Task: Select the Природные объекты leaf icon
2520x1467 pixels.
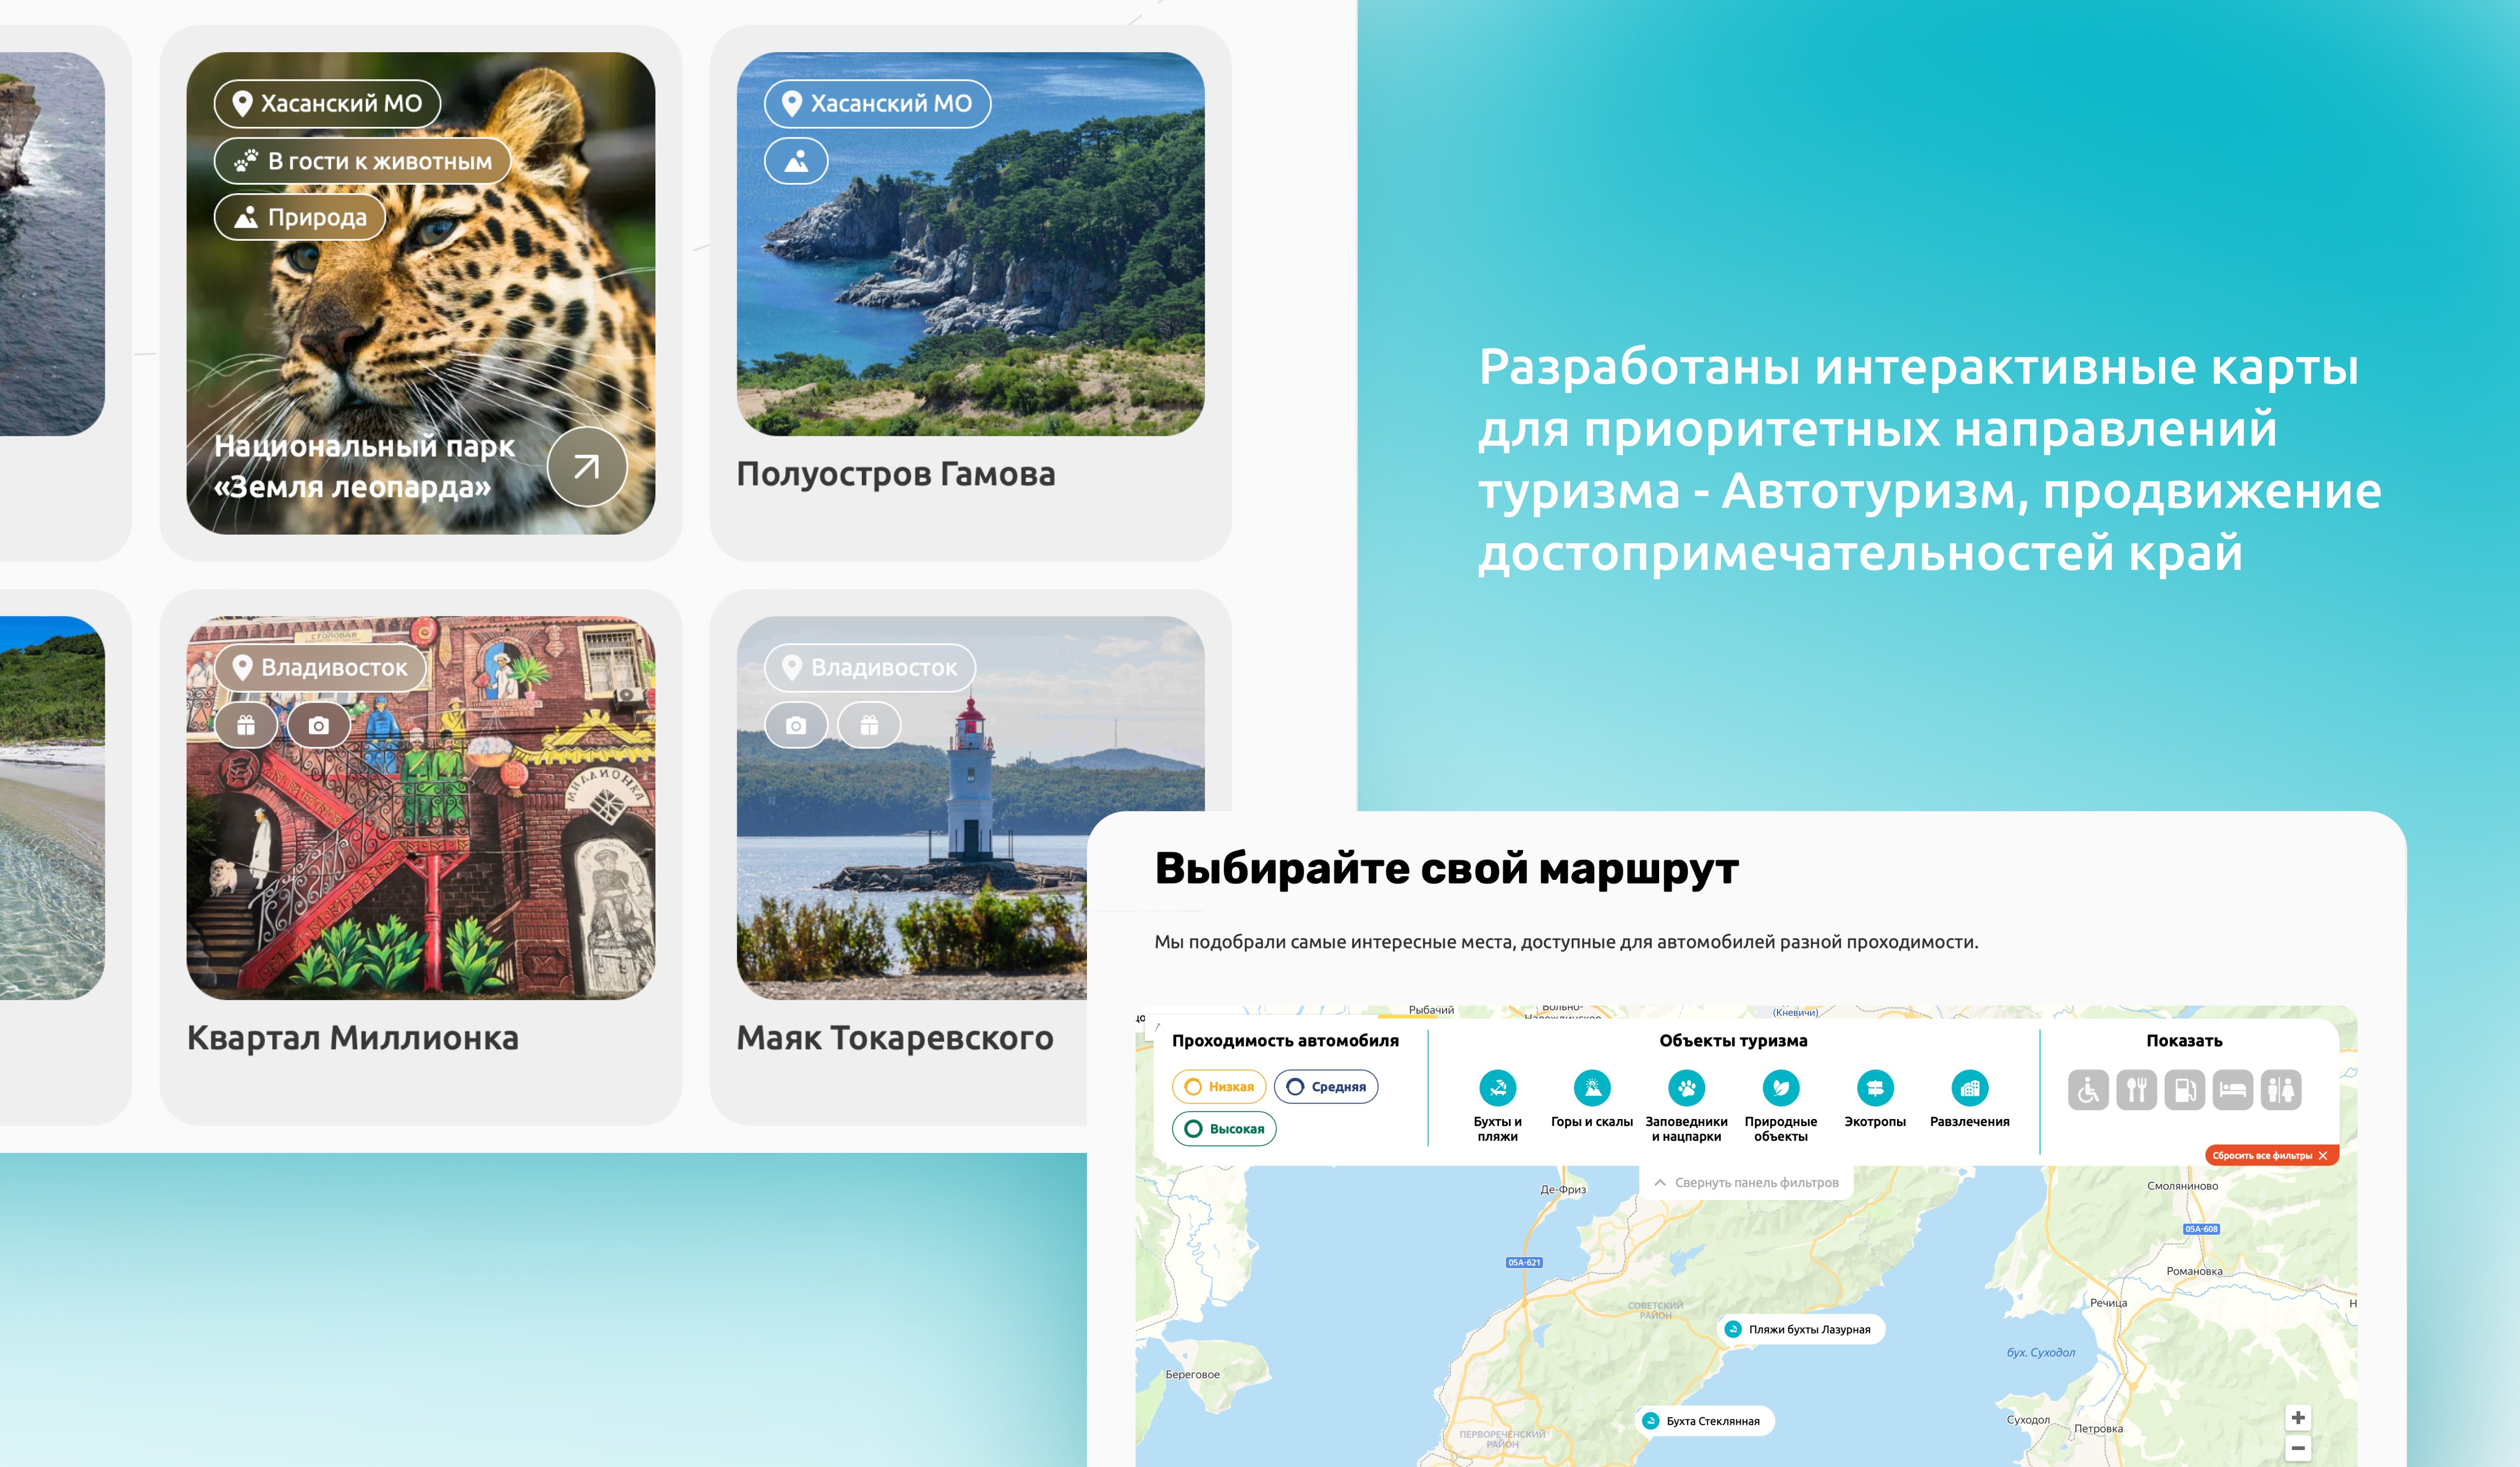Action: [1780, 1087]
